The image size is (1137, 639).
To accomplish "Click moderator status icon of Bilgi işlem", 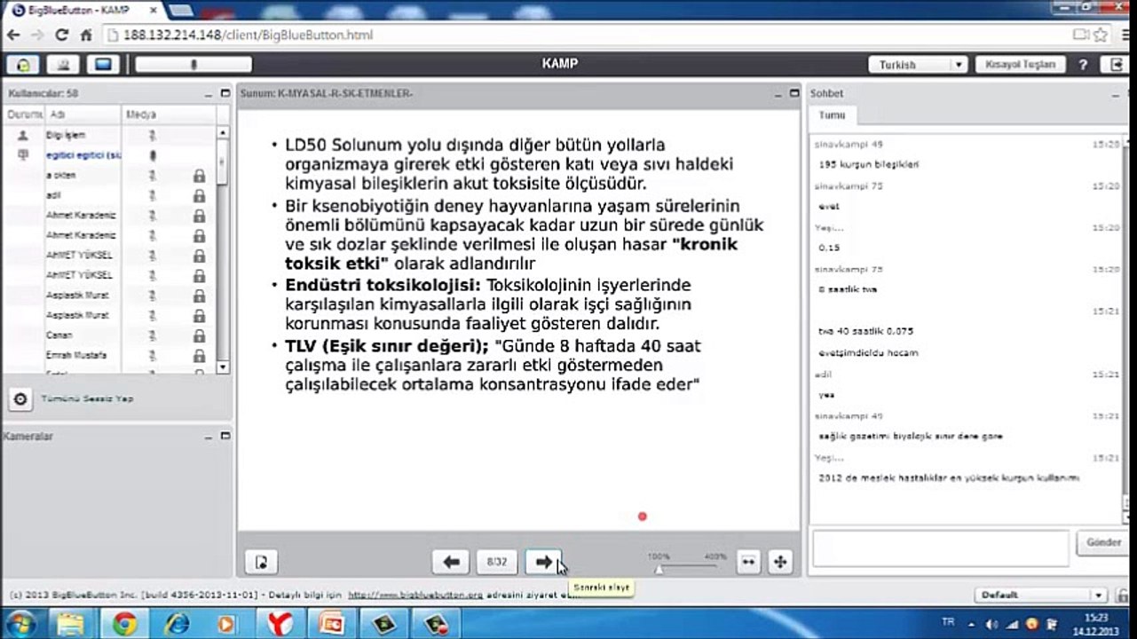I will [23, 135].
